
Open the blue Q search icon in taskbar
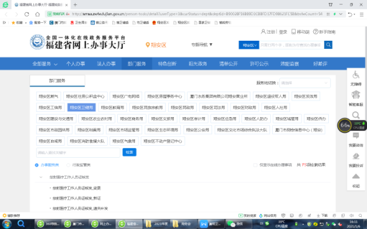coord(21,224)
